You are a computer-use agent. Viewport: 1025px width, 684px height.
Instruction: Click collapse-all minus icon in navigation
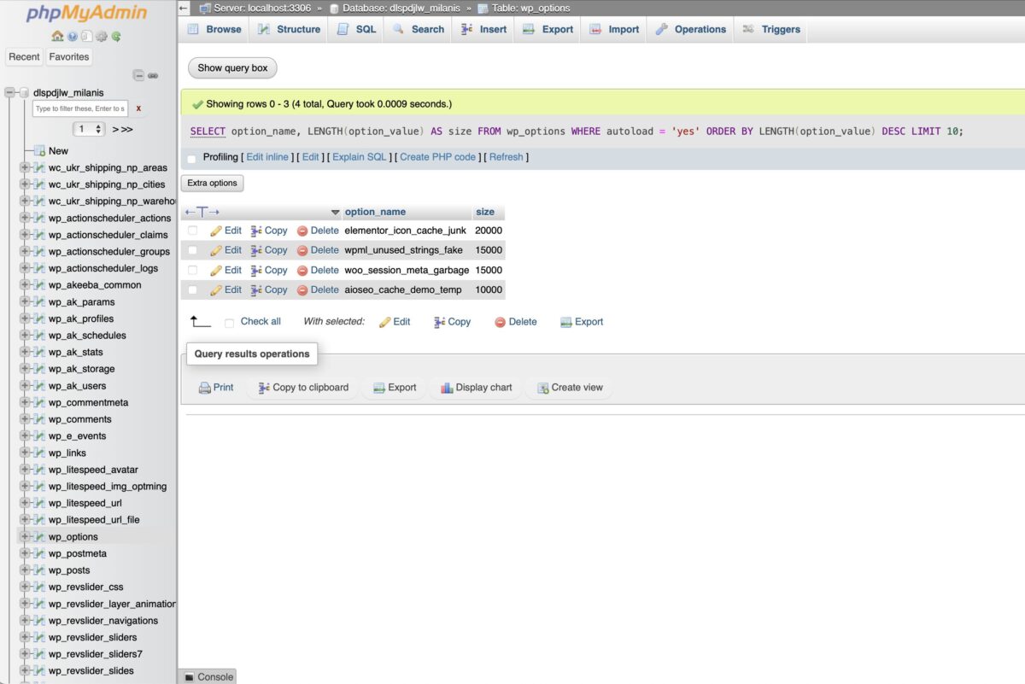pos(138,75)
